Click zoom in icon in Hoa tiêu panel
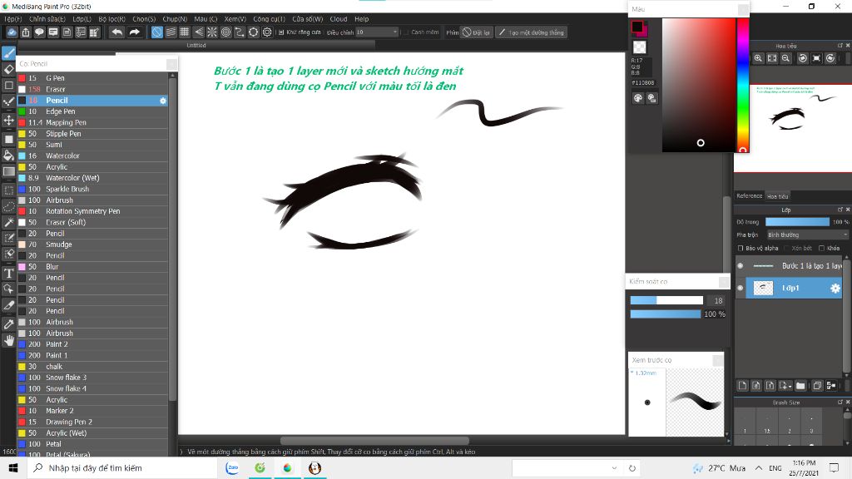Screen dimensions: 852x479 coord(758,58)
